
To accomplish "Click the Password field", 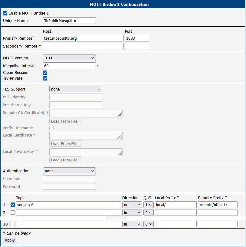I will pyautogui.click(x=69, y=187).
